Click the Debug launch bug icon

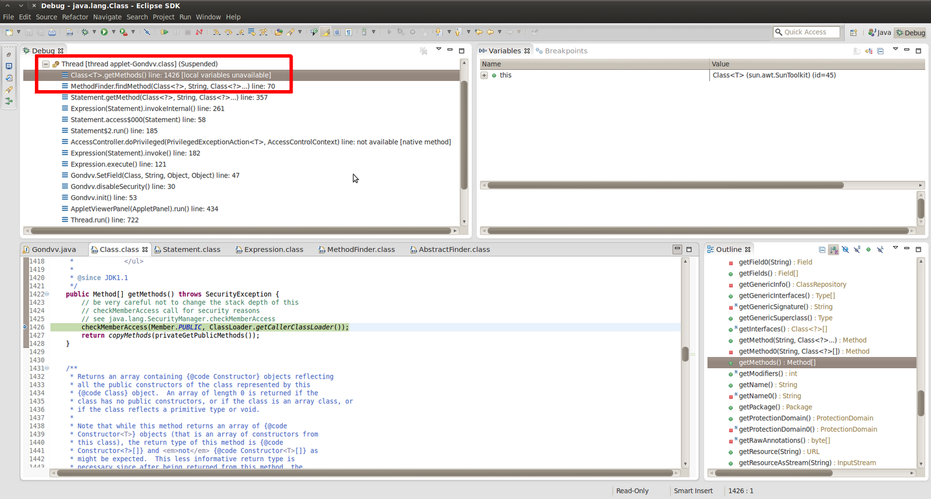click(85, 32)
